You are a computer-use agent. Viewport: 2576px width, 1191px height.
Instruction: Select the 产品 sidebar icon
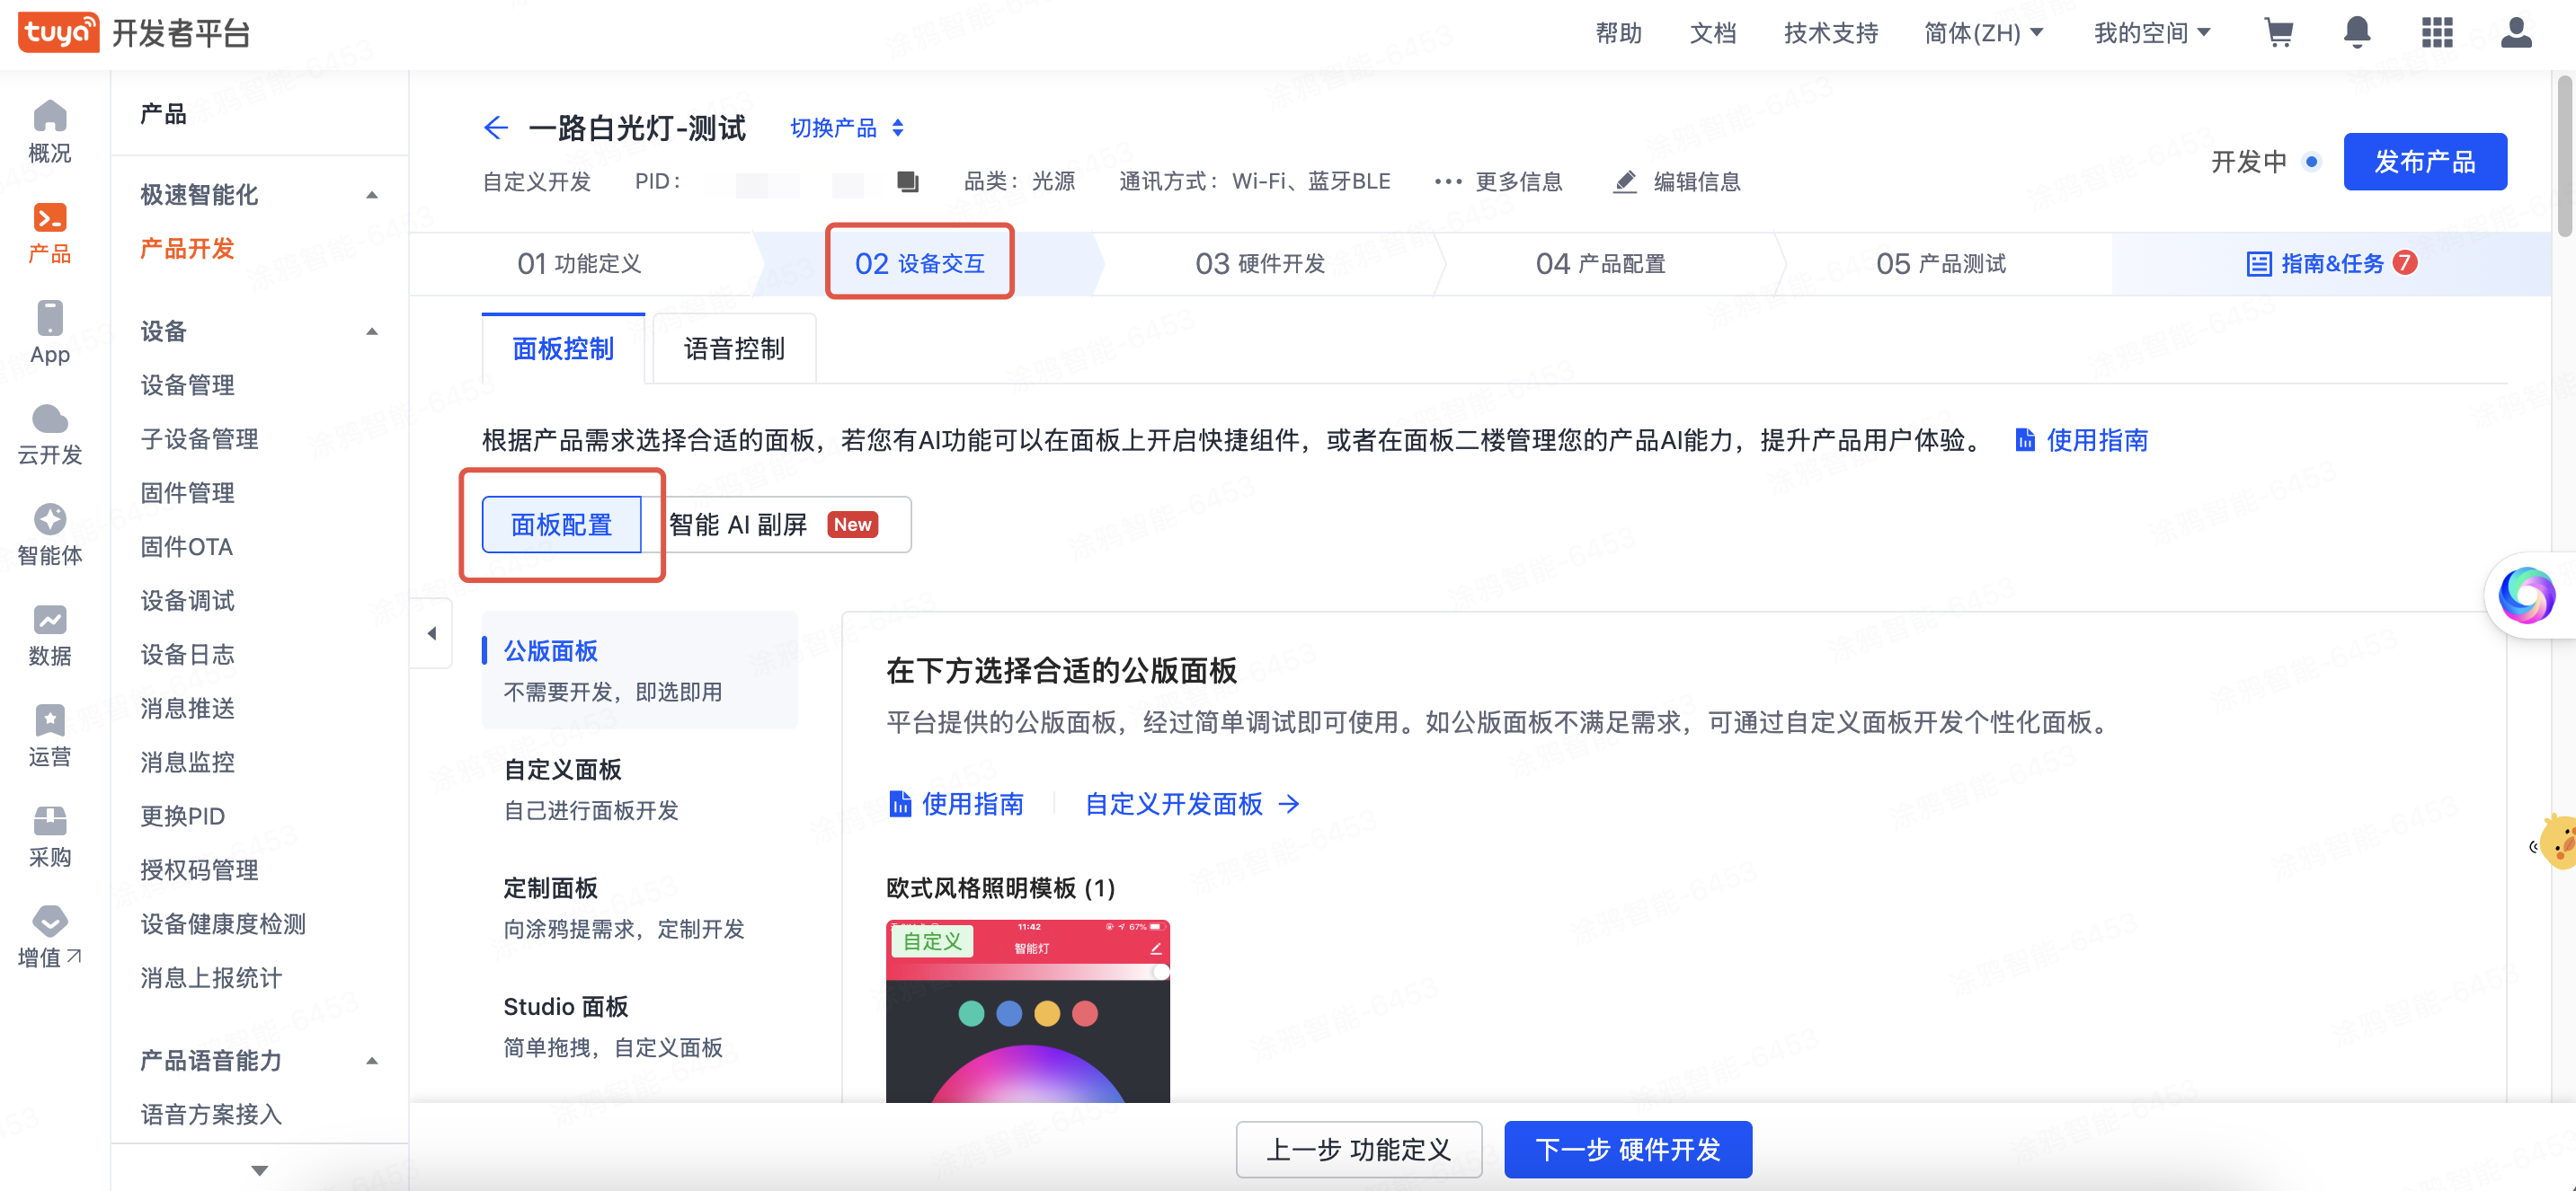pyautogui.click(x=50, y=233)
